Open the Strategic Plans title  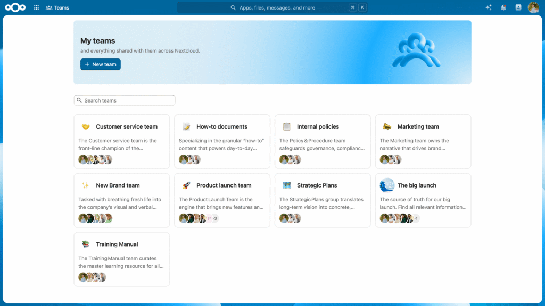[317, 185]
